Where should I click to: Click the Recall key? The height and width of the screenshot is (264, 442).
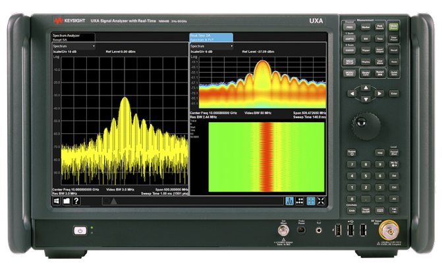393,51
